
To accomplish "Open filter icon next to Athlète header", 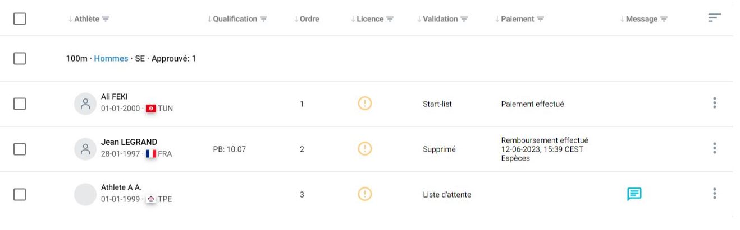I will tap(106, 19).
